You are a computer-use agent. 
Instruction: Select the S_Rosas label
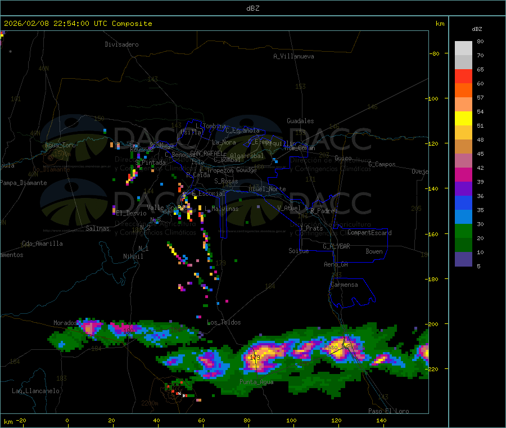pos(226,181)
